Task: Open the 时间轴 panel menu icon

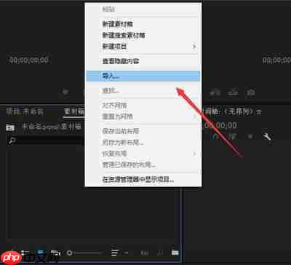Action: click(259, 112)
